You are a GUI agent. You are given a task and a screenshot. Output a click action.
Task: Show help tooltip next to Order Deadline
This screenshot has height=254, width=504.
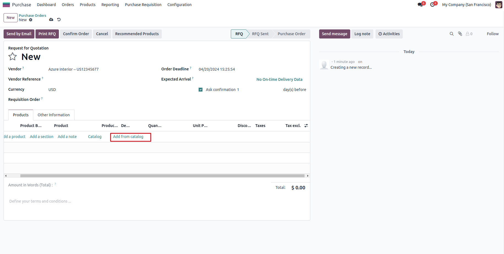[x=190, y=68]
